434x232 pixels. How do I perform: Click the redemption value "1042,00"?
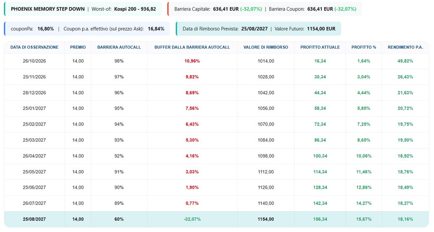[x=266, y=93]
